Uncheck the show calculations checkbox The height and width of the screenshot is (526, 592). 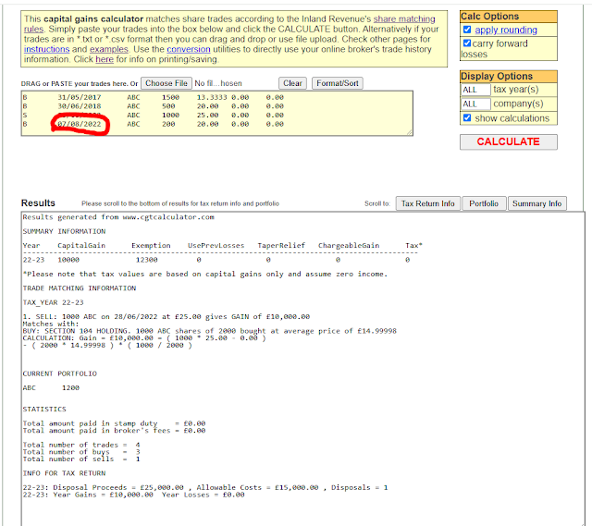coord(467,117)
